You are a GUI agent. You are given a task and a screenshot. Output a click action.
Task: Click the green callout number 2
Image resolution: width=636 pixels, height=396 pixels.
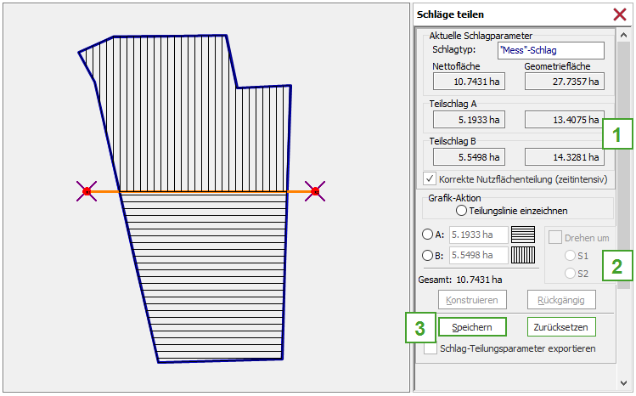(617, 267)
